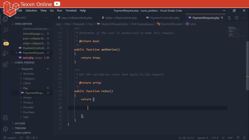The image size is (249, 140).
Task: Open the Manage gear icon
Action: click(x=5, y=129)
